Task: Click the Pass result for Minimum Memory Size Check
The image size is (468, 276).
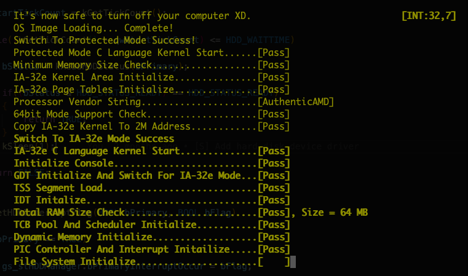Action: [274, 65]
